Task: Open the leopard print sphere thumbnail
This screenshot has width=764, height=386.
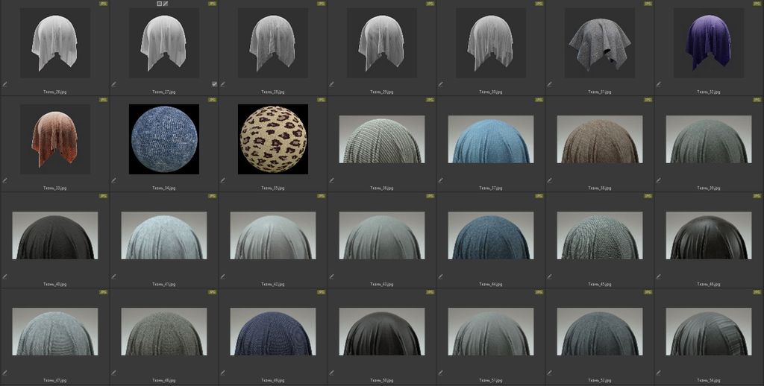Action: click(273, 139)
